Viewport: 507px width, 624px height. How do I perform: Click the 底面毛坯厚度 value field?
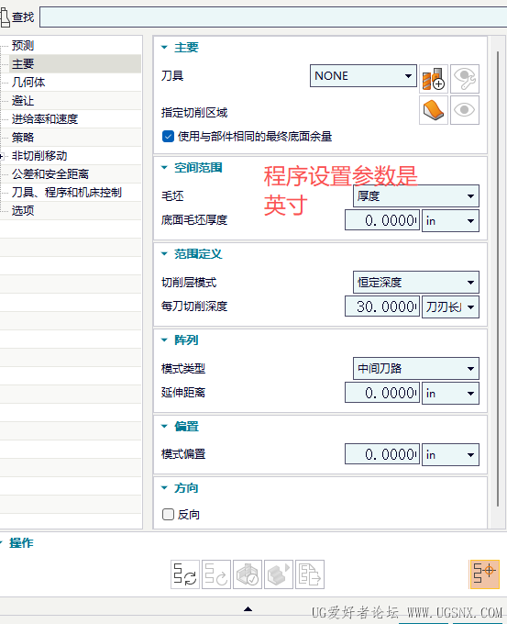coord(382,220)
